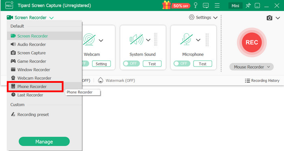Click the Settings gear icon
This screenshot has height=151, width=284.
pos(191,17)
